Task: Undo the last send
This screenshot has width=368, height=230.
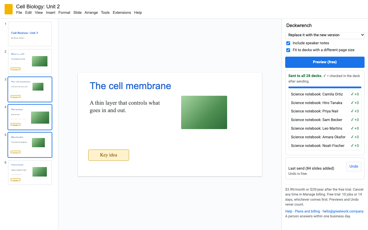Action: point(354,166)
